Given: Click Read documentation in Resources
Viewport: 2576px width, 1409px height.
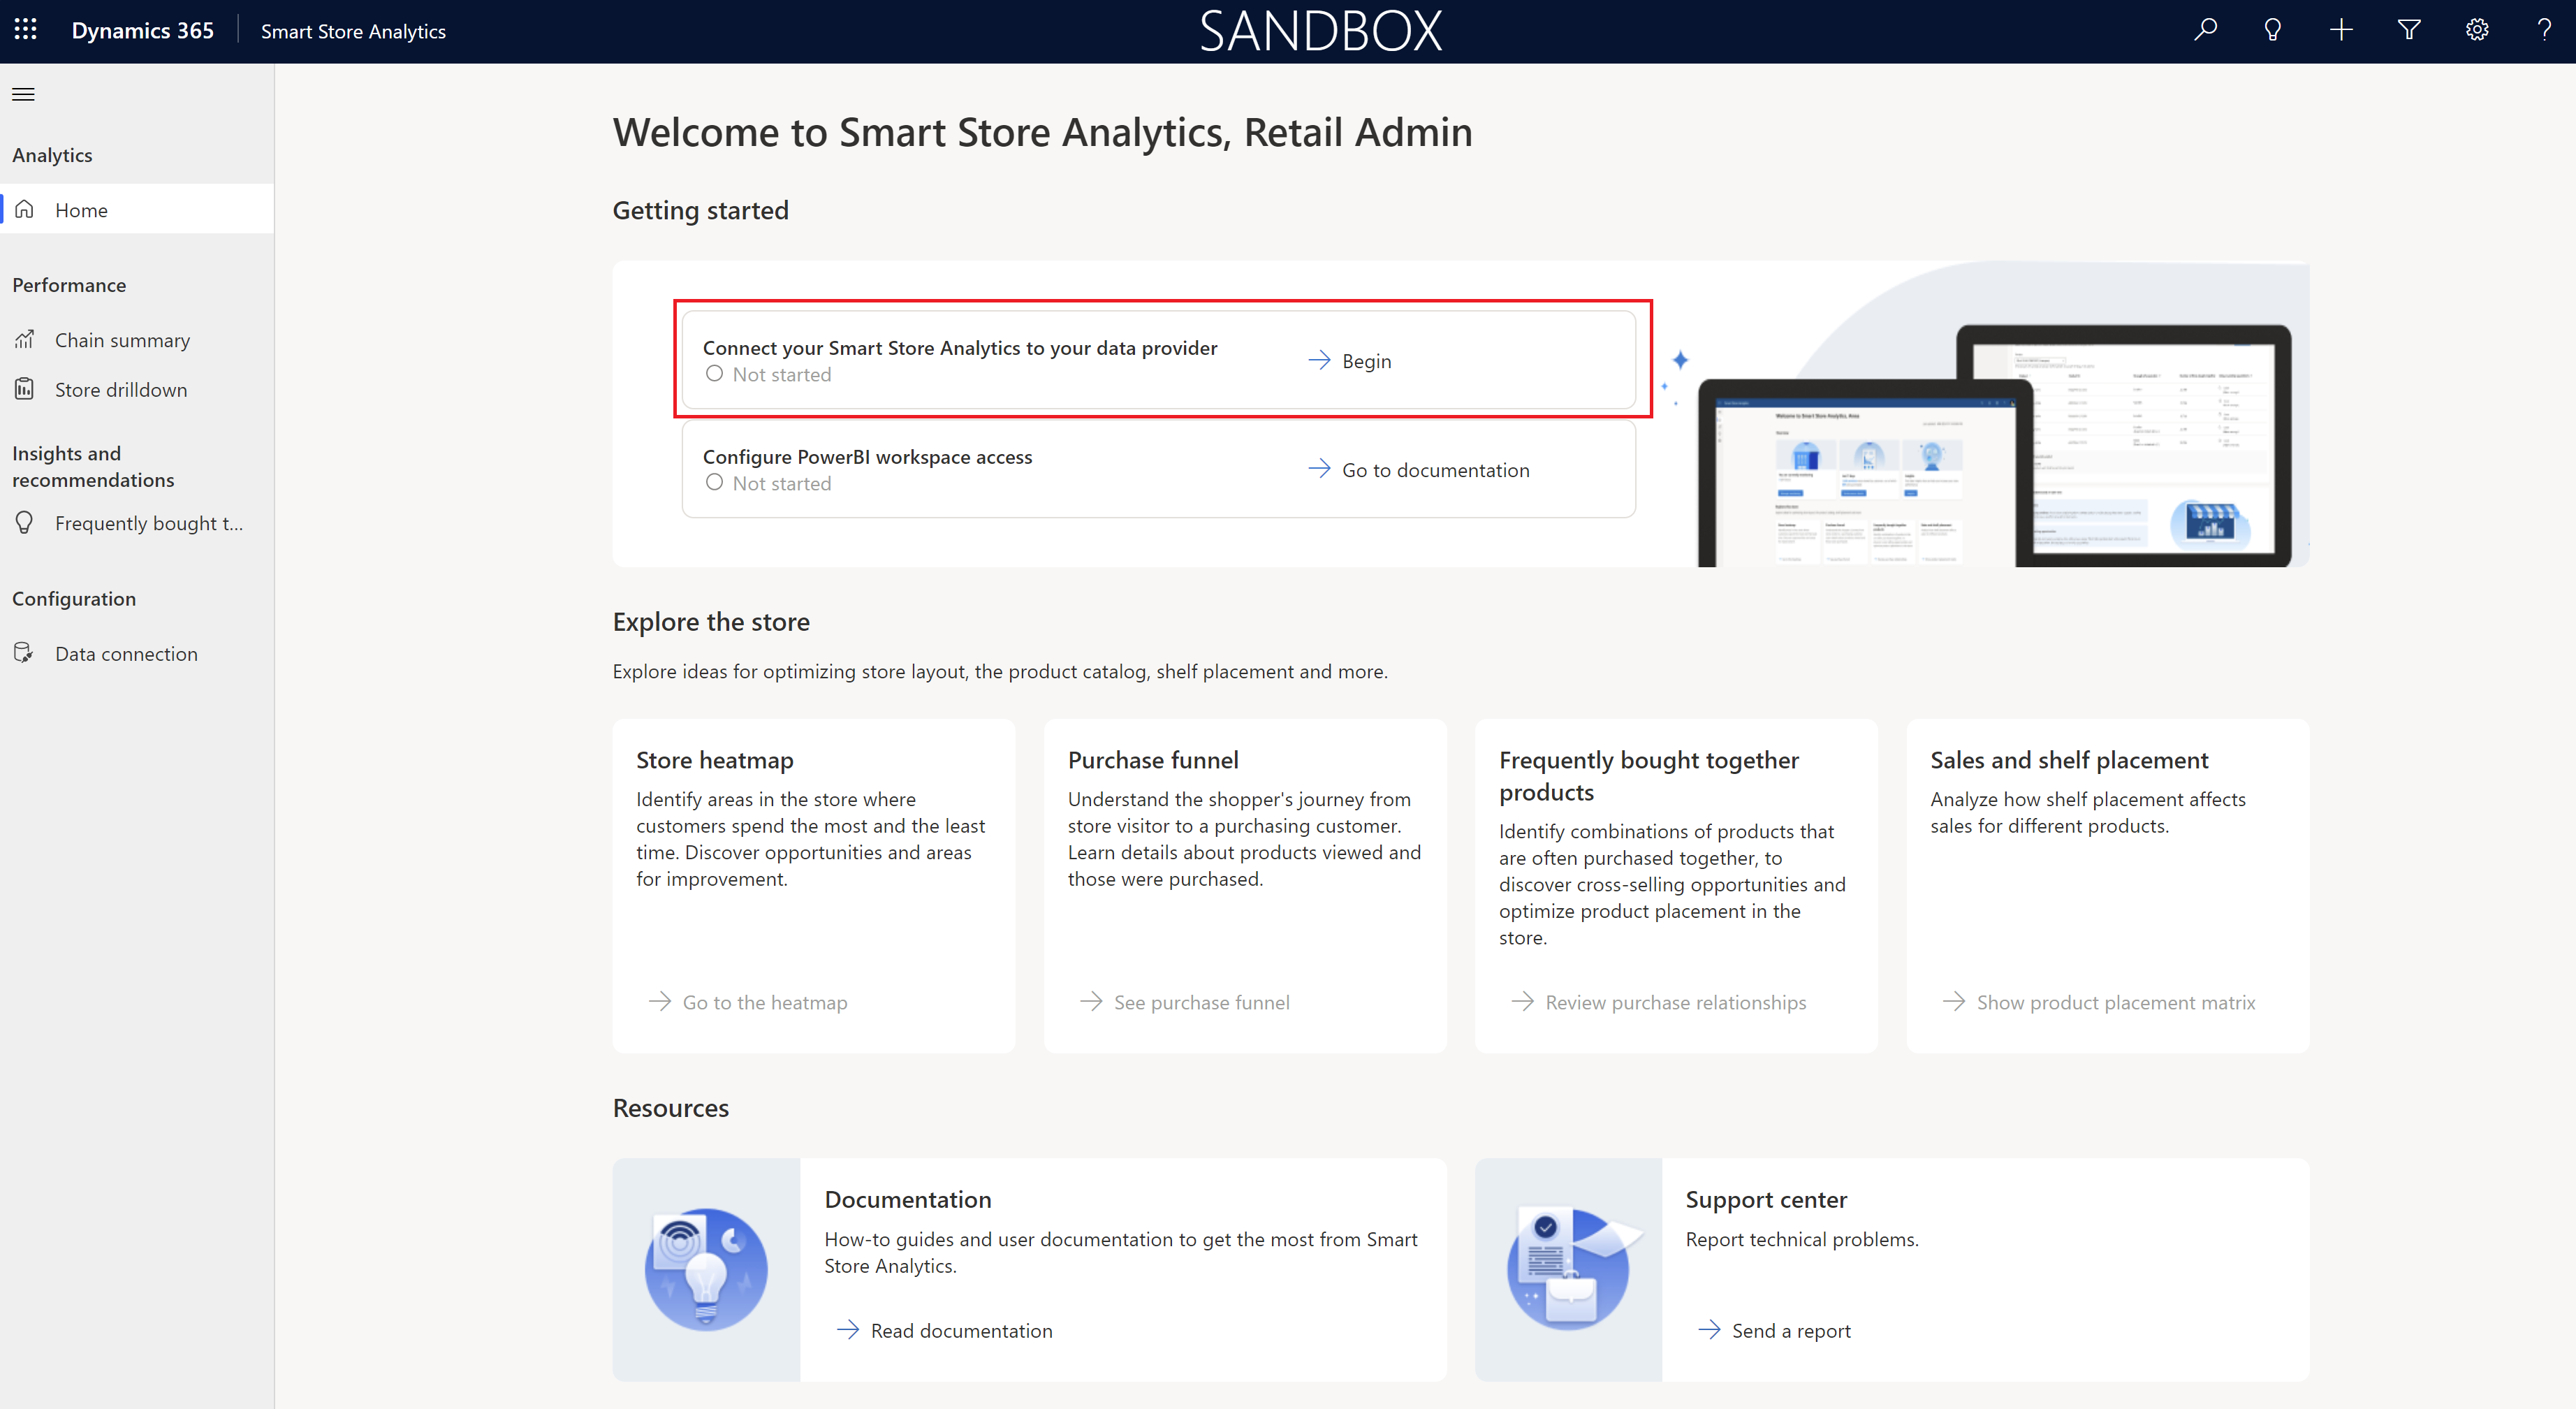Looking at the screenshot, I should pos(961,1329).
